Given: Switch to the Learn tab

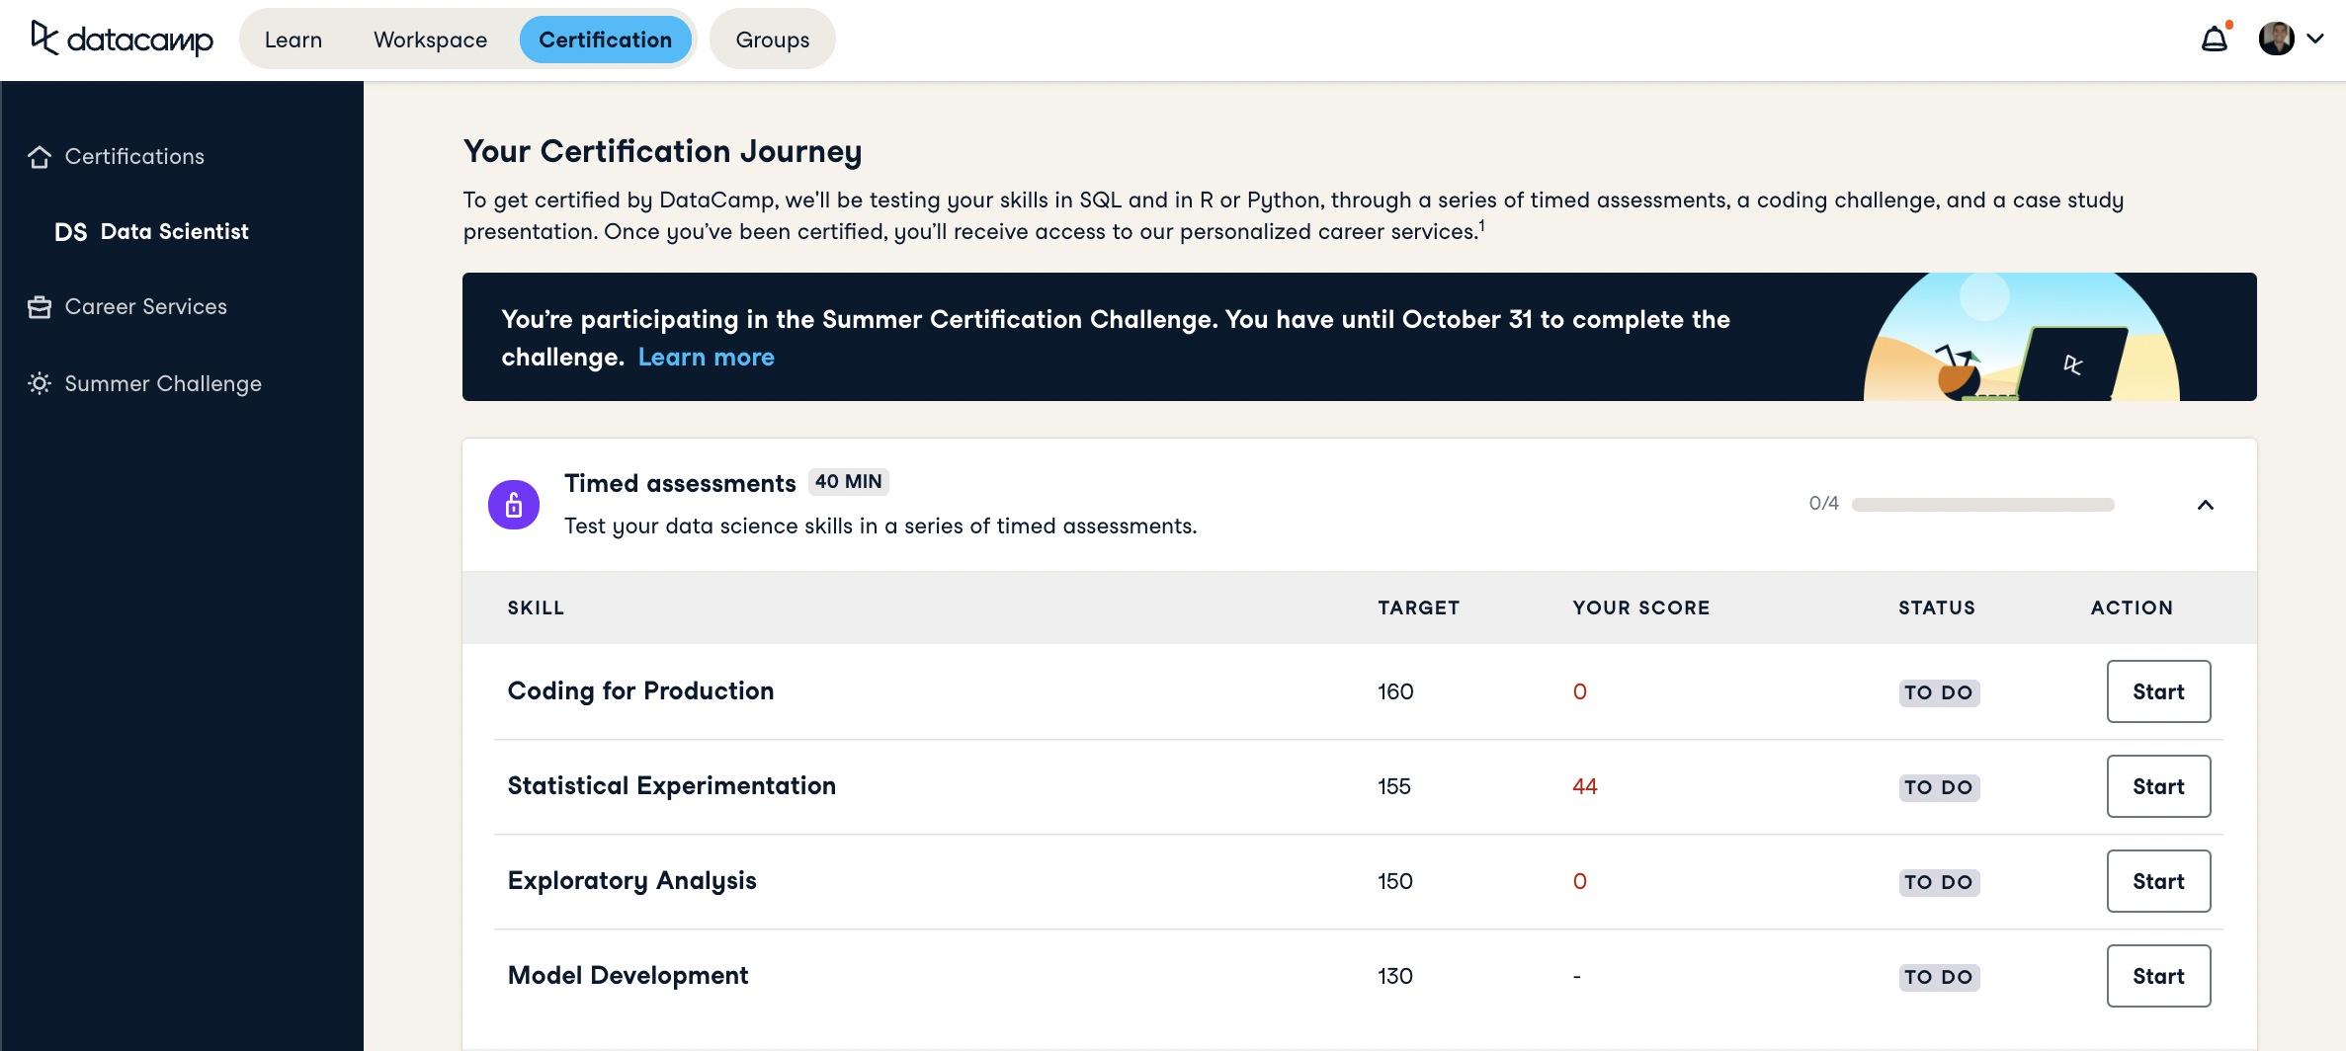Looking at the screenshot, I should pyautogui.click(x=293, y=40).
